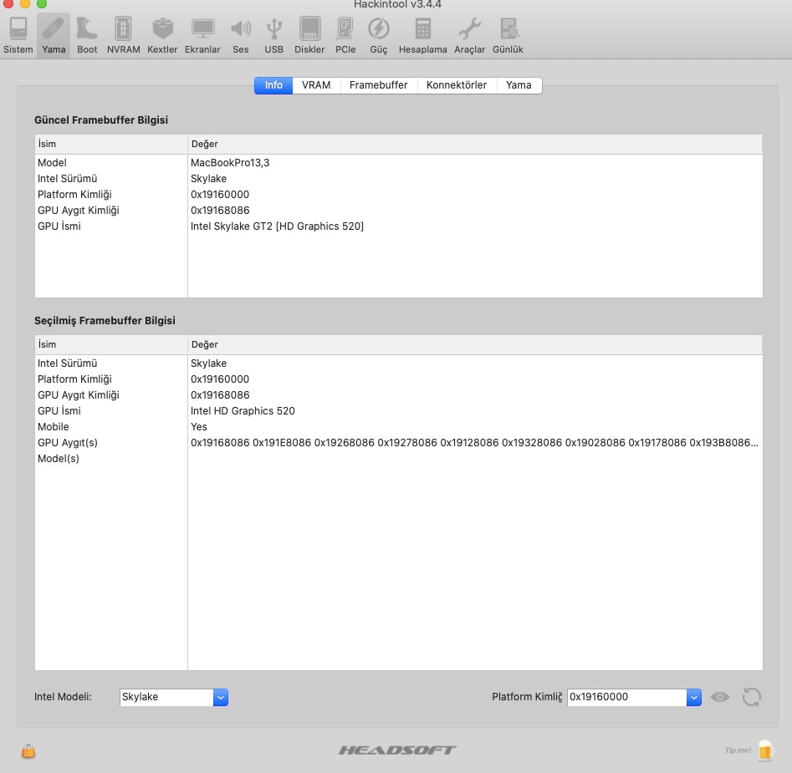Click the refresh arrows button
The height and width of the screenshot is (773, 792).
[751, 697]
